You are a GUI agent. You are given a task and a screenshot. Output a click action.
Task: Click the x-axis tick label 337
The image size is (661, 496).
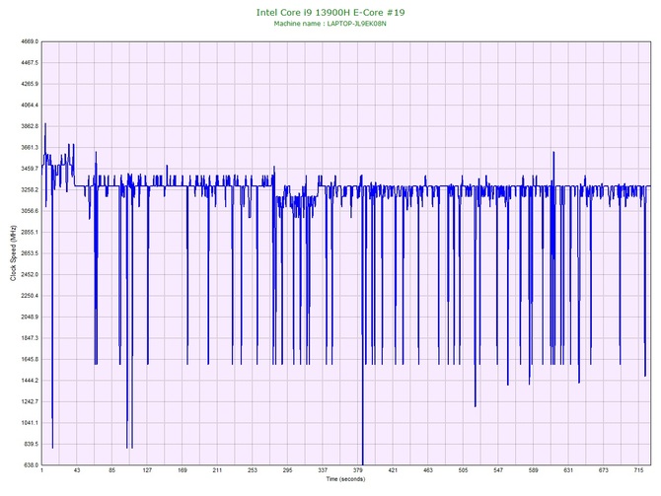pyautogui.click(x=323, y=470)
